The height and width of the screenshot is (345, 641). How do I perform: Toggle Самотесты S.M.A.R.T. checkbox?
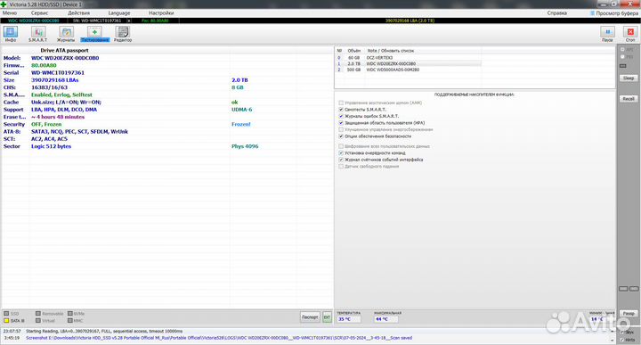341,110
